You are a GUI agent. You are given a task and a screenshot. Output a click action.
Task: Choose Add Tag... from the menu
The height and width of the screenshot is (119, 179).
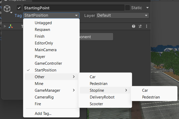(51, 114)
